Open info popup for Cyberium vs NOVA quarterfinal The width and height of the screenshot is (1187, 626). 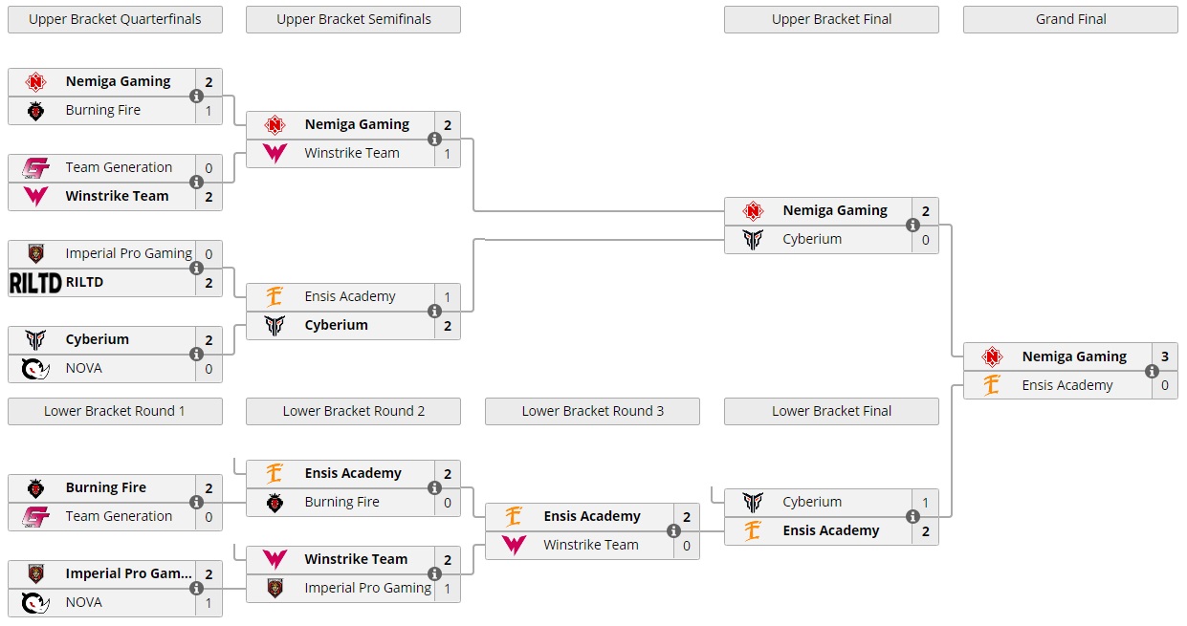point(196,355)
